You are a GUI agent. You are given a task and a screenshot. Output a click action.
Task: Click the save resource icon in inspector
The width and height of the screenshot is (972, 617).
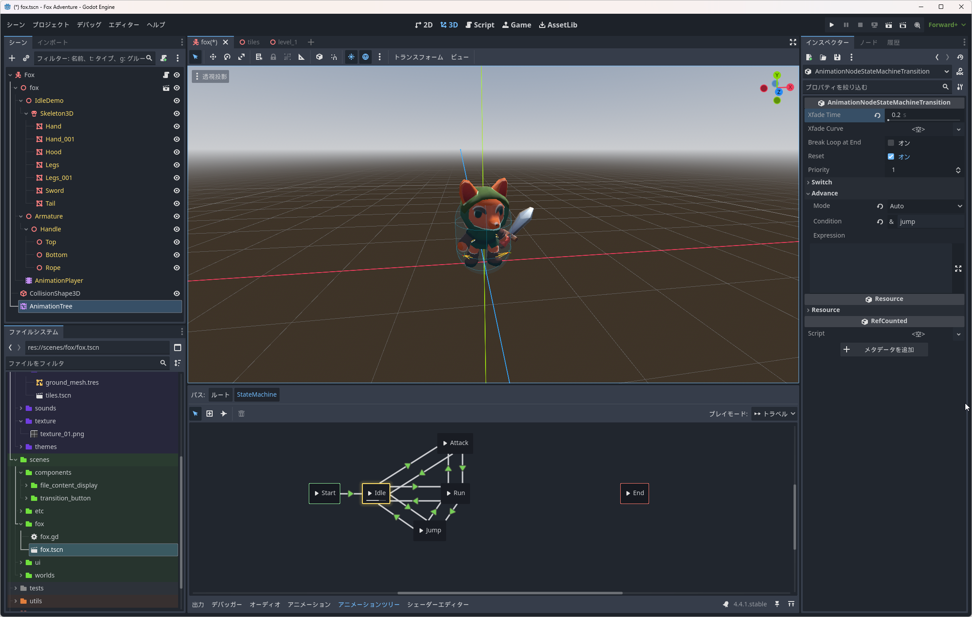[837, 57]
